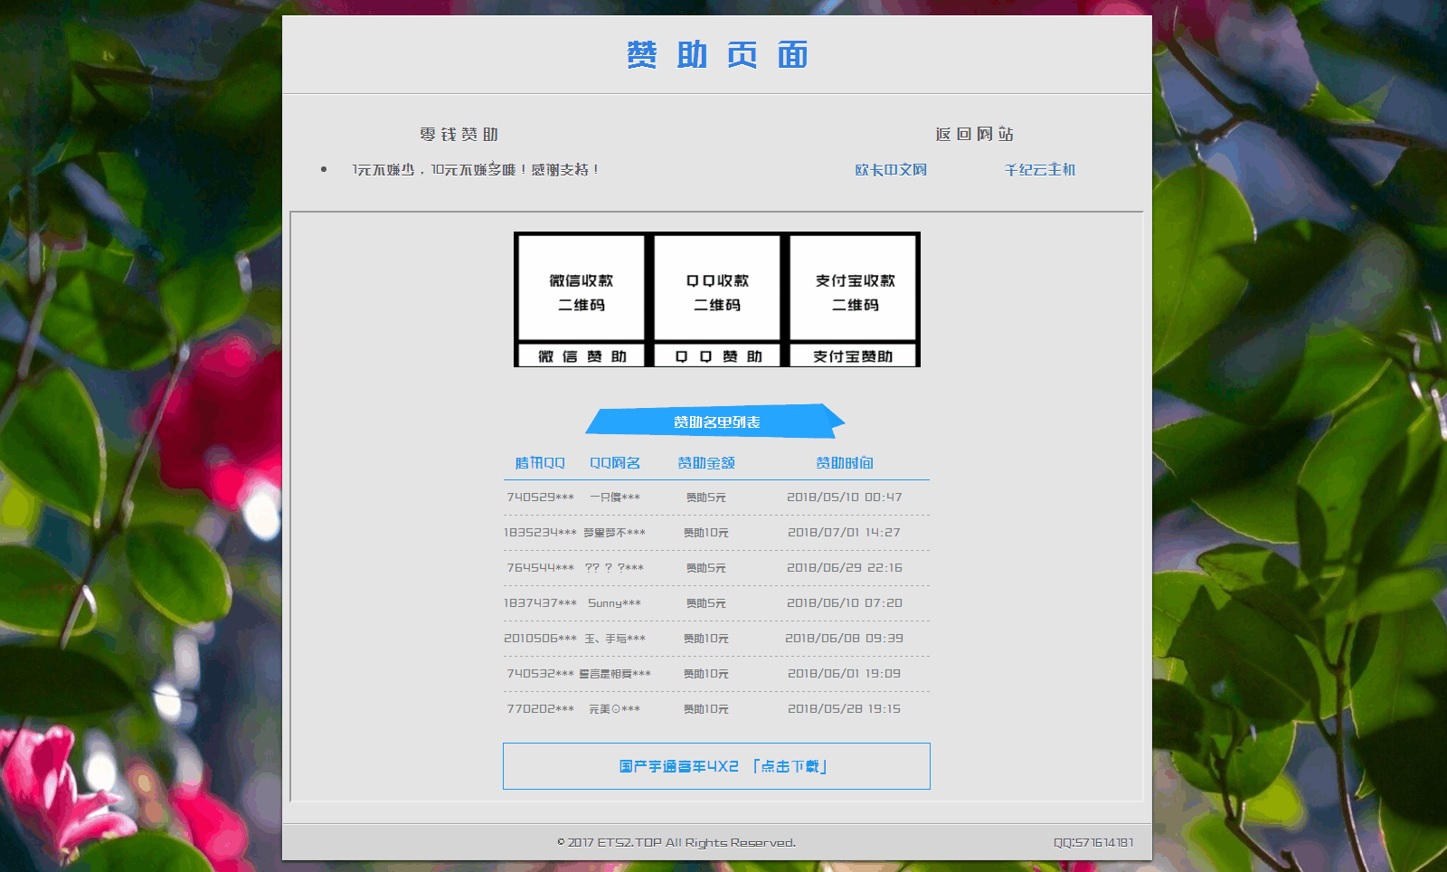The image size is (1447, 872).
Task: Select QQ number 770202***
Action: (x=540, y=708)
